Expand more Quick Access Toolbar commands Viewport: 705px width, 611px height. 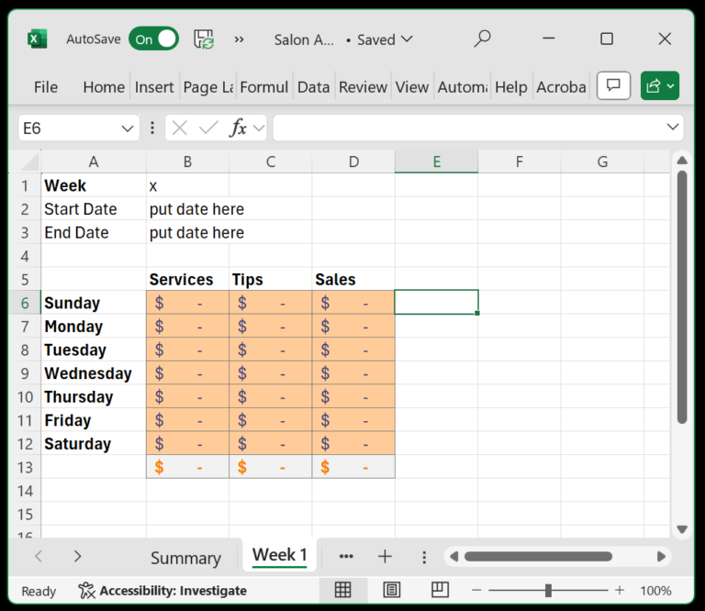[240, 39]
